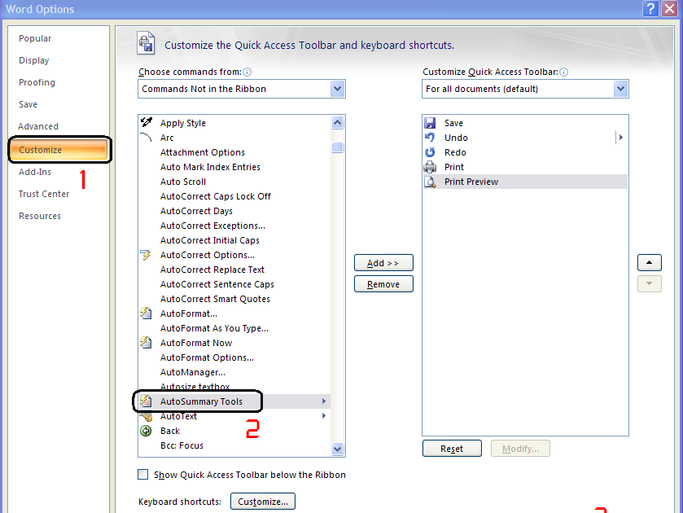683x513 pixels.
Task: Click the move-up arrow beside the toolbar list
Action: (x=649, y=262)
